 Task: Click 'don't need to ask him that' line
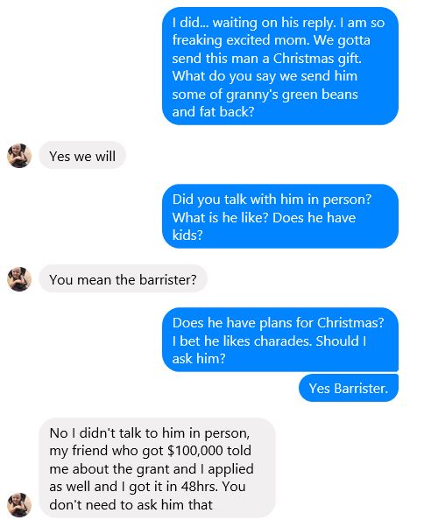tap(131, 504)
